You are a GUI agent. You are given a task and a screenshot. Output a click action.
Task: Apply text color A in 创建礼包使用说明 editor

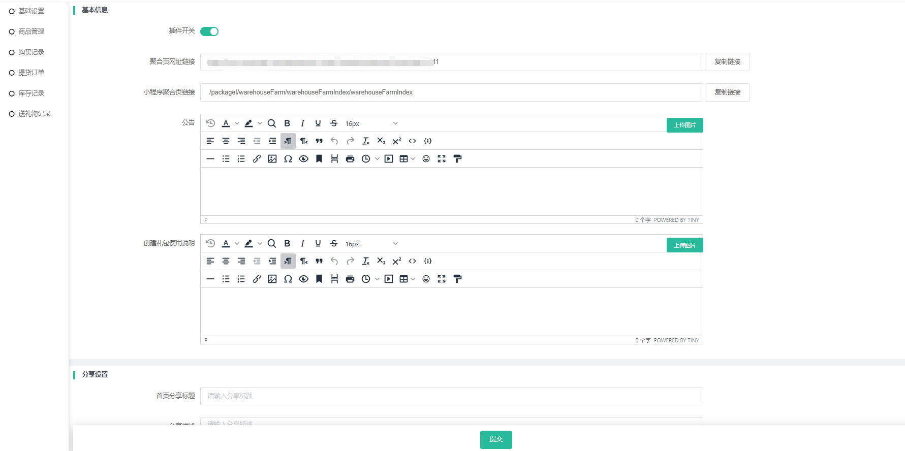[226, 244]
